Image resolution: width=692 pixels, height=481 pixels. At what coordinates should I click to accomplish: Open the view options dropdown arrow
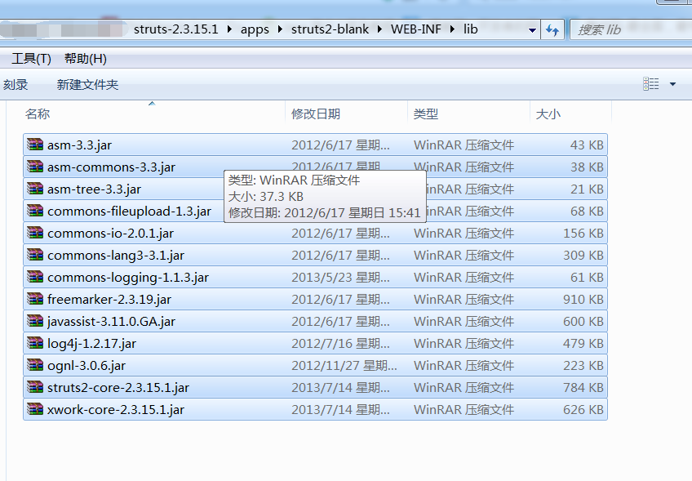tap(672, 84)
